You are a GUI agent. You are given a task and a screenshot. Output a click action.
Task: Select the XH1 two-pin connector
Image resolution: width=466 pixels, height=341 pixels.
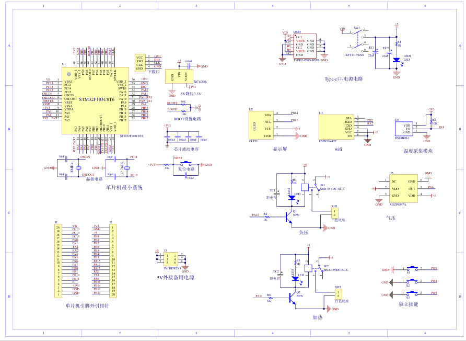click(335, 213)
